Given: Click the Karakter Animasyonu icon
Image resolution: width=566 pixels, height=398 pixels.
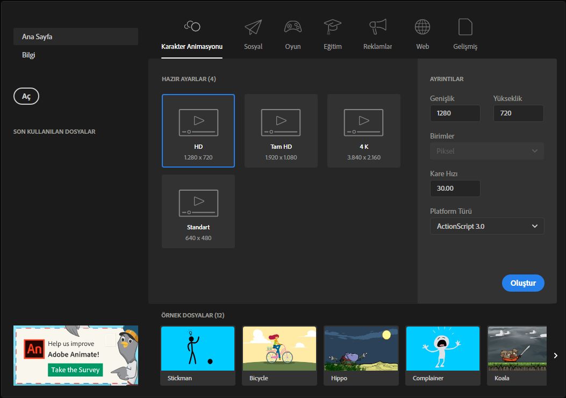Looking at the screenshot, I should [192, 26].
